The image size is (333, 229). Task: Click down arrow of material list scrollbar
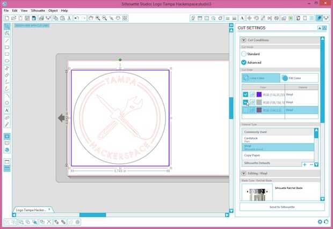coord(316,165)
